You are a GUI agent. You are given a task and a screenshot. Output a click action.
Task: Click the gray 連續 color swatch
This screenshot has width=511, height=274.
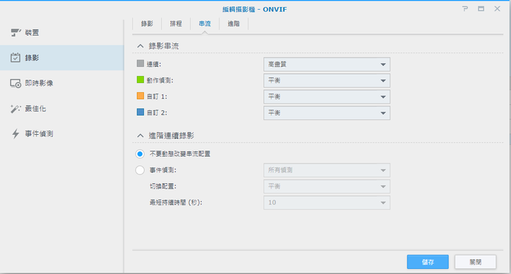coord(141,64)
